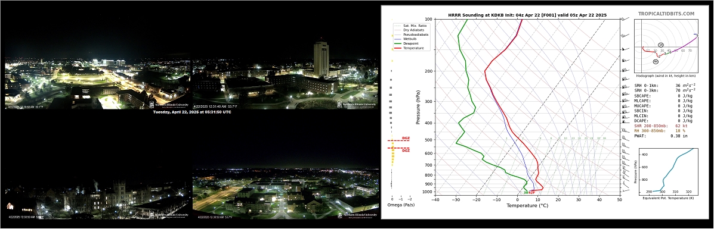The image size is (714, 229).
Task: Select the Dewpoint legend entry
Action: pyautogui.click(x=411, y=43)
